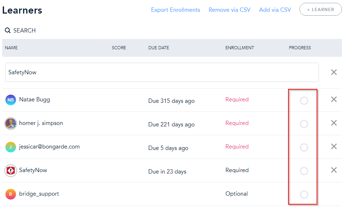Click bridge_support's orange B avatar
358x211 pixels.
pos(11,194)
